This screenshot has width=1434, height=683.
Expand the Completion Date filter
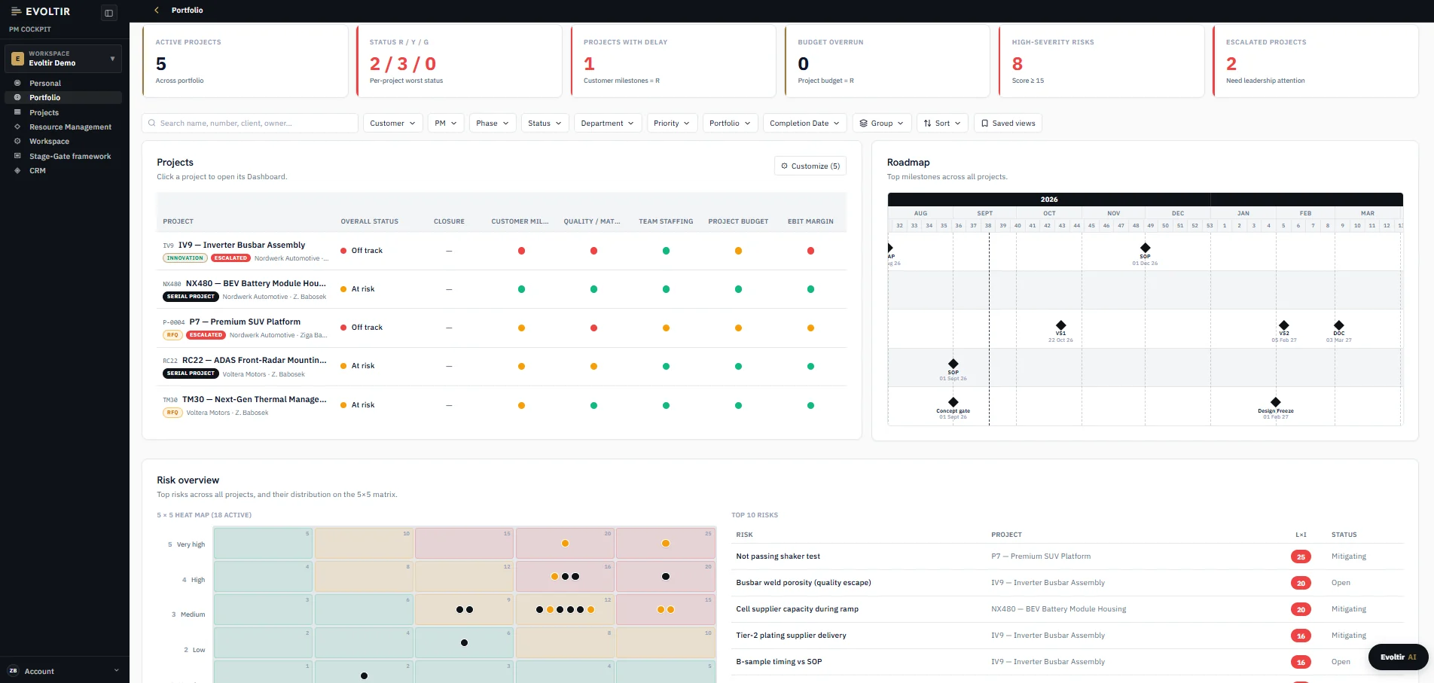pos(804,123)
